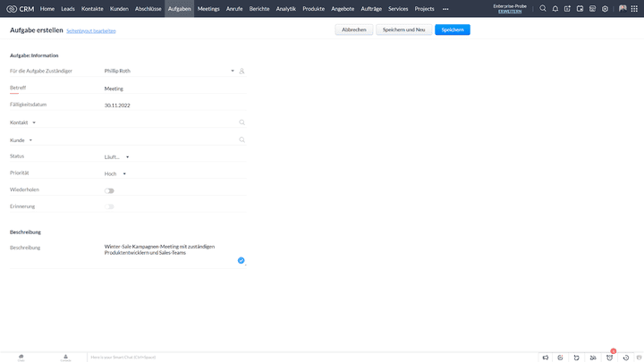Open the Meetings module
644x362 pixels.
(208, 9)
